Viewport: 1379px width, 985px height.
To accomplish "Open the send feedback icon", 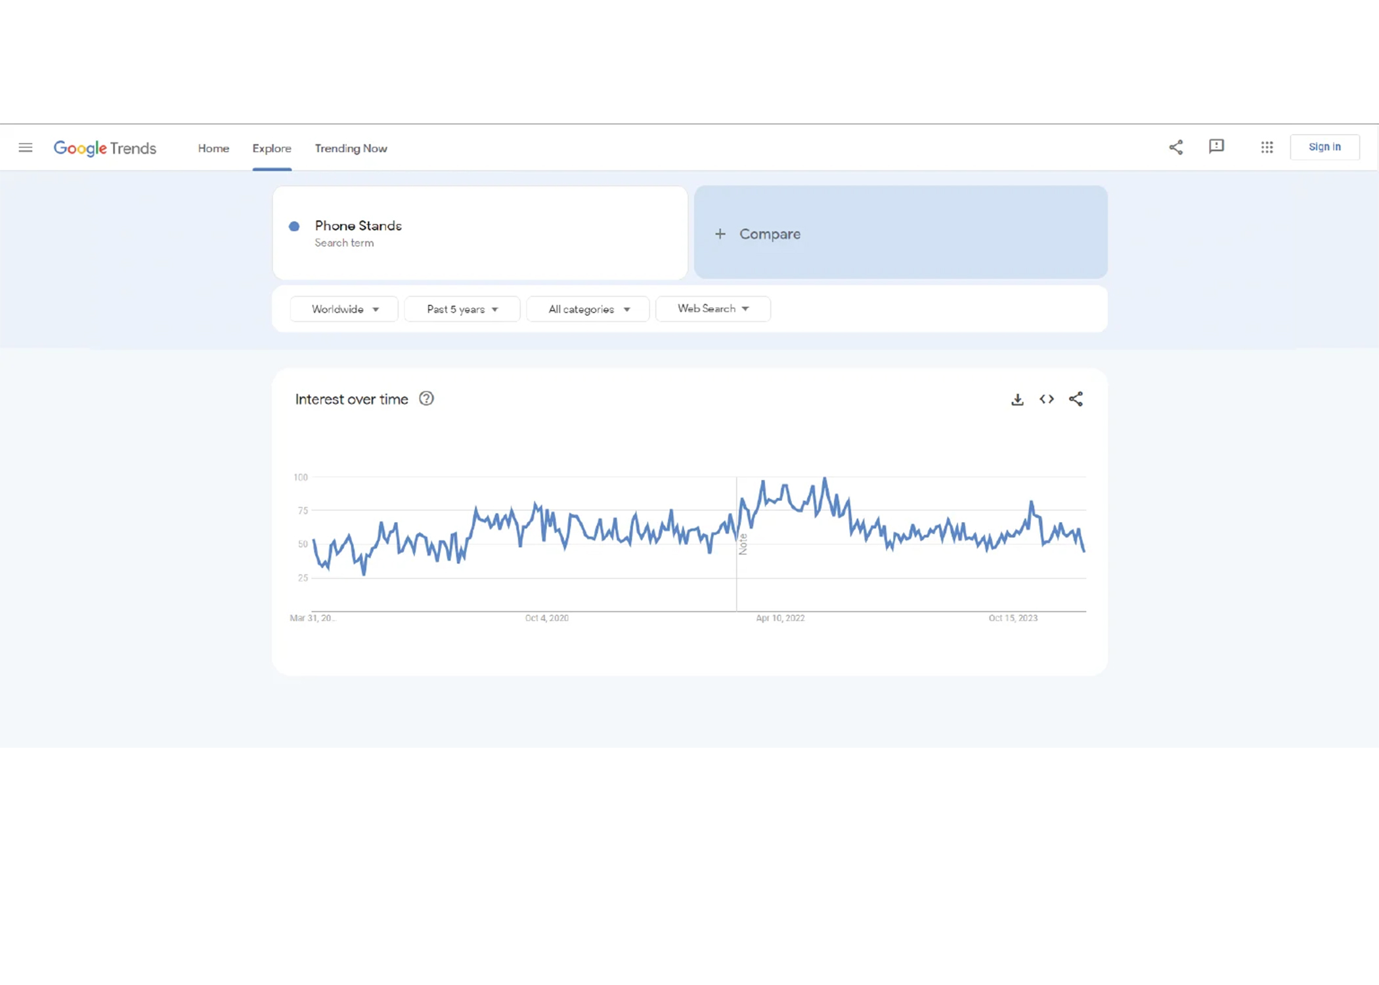I will tap(1216, 146).
